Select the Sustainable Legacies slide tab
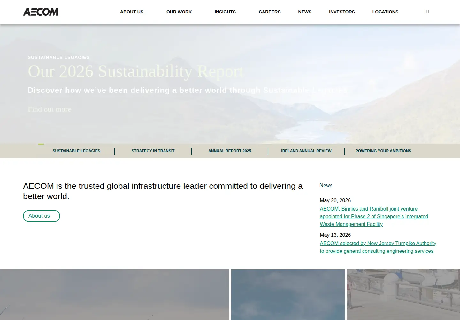 76,151
